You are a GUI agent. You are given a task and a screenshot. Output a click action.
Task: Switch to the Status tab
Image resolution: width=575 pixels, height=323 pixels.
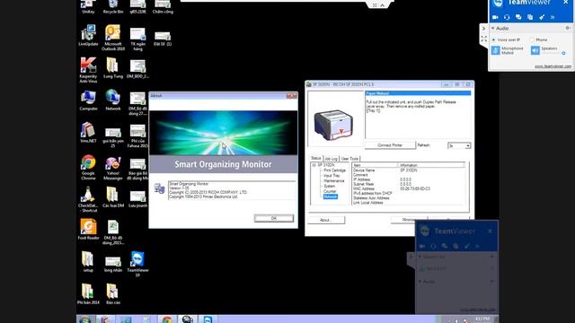(x=315, y=158)
